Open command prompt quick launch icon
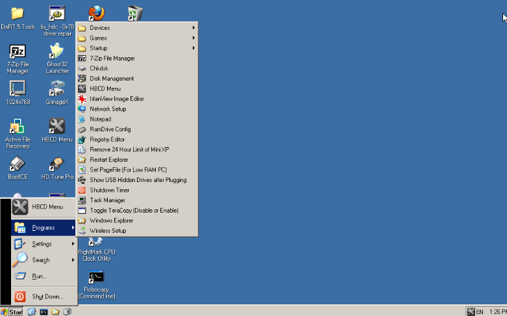This screenshot has width=507, height=316. [x=43, y=312]
